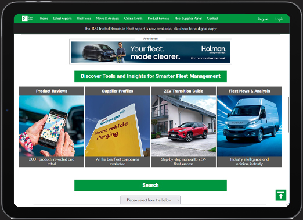
Task: Open the Fleet News & Analysis card image
Action: pyautogui.click(x=250, y=126)
